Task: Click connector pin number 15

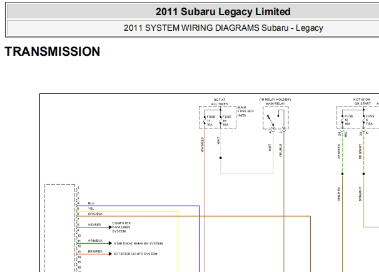Action: click(79, 262)
